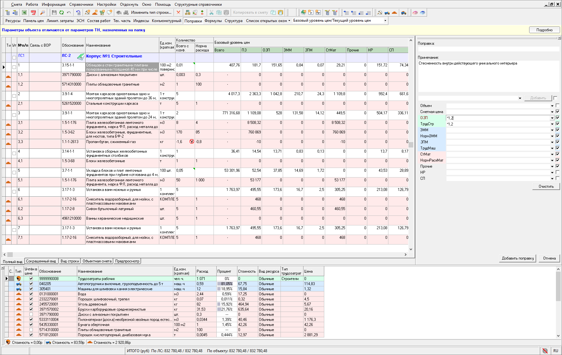Screen dimensions: 562x355
Task: Click the blue book icon in toolbar
Action: coord(423,12)
